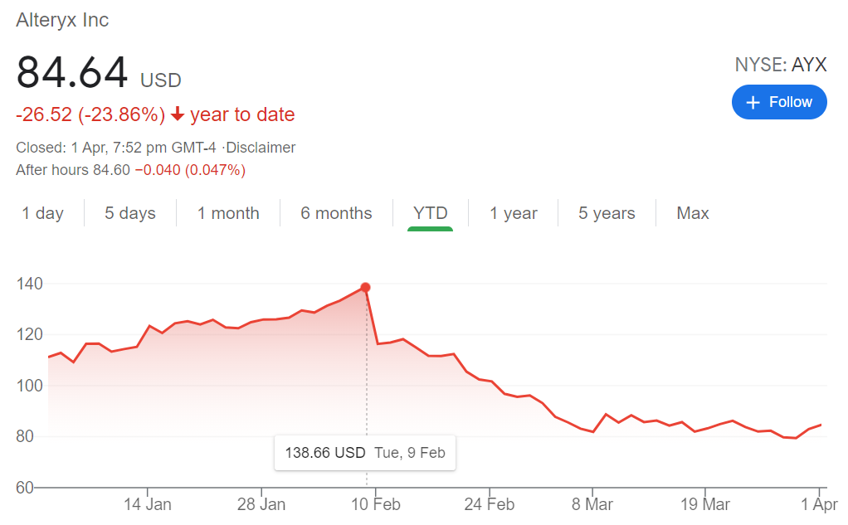This screenshot has height=525, width=848.
Task: Click the 8 Mar date label
Action: [x=592, y=504]
